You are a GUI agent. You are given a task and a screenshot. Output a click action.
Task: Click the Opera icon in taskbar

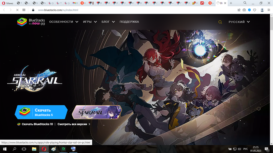(44, 149)
